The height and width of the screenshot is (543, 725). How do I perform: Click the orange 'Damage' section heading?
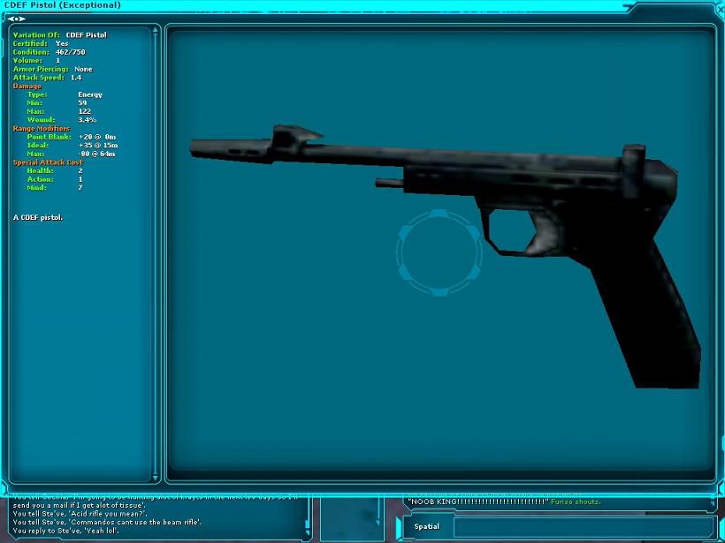(x=27, y=87)
